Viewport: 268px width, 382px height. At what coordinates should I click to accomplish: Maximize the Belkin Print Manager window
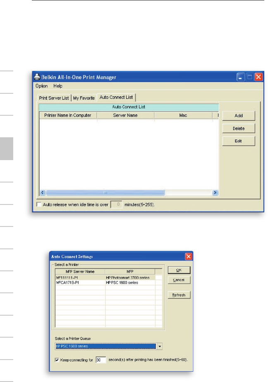pos(249,77)
